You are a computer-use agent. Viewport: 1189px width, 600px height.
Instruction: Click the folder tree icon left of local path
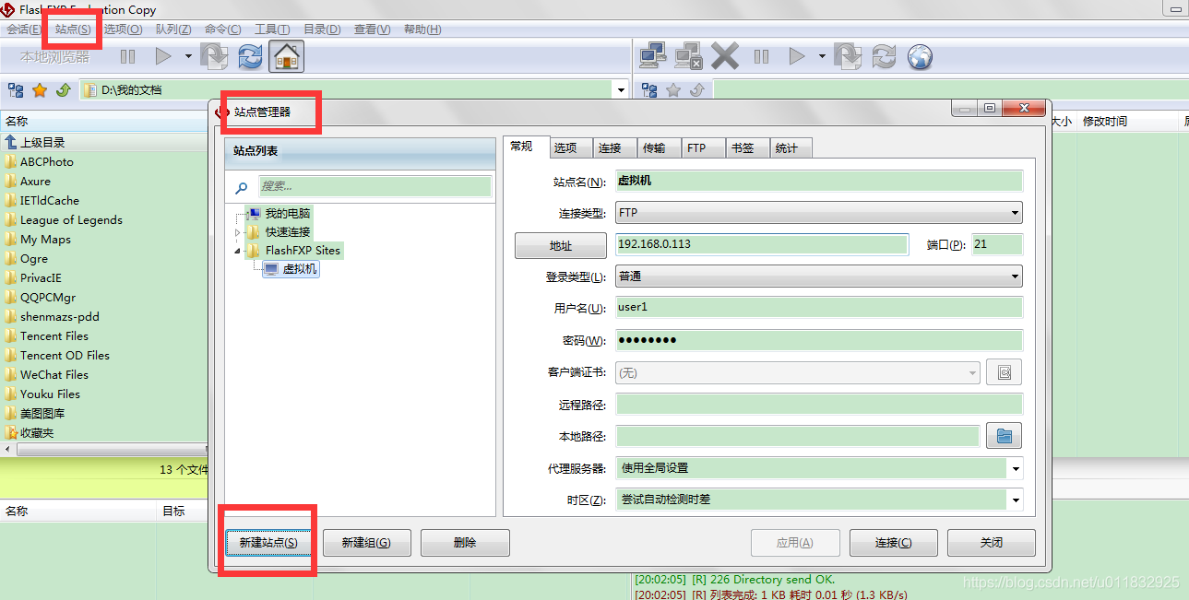pos(16,90)
